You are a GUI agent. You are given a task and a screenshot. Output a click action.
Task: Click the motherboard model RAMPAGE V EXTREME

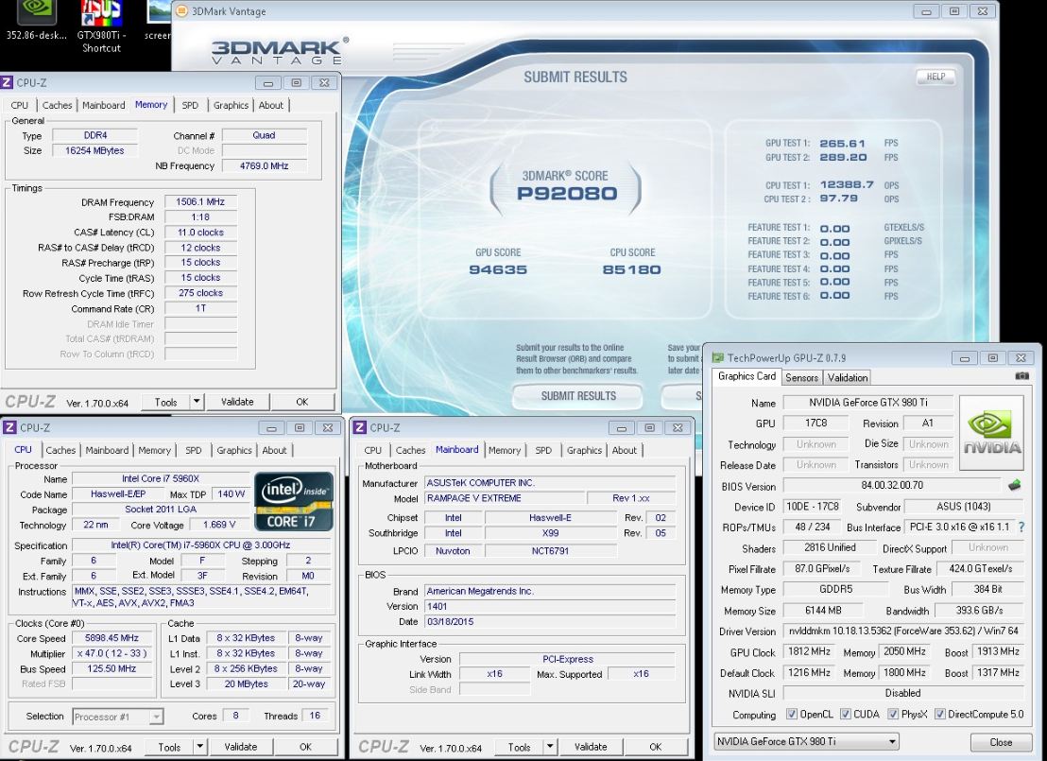pos(505,498)
